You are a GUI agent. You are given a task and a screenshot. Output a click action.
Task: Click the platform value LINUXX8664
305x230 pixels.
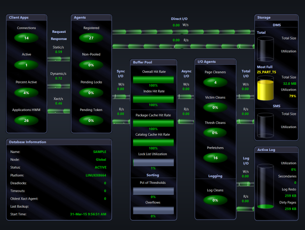(x=96, y=175)
